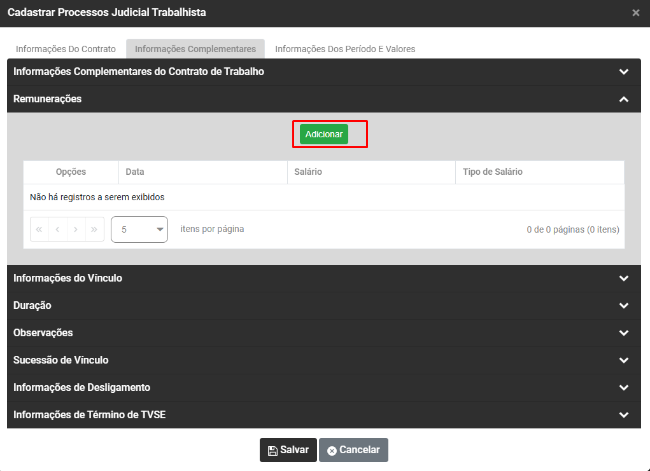Save the form with Salvar button
The width and height of the screenshot is (650, 471).
[288, 450]
